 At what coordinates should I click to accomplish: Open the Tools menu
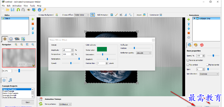pos(33,6)
